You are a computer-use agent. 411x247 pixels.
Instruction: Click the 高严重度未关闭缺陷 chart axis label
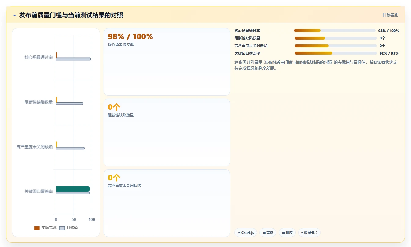pyautogui.click(x=35, y=147)
